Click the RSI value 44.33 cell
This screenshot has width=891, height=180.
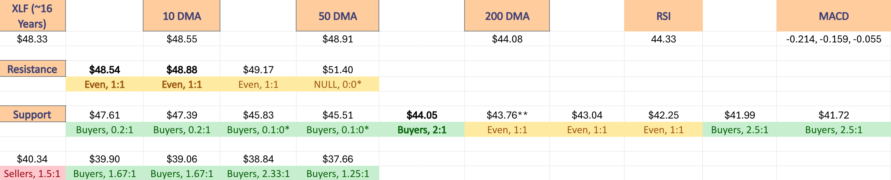point(663,39)
